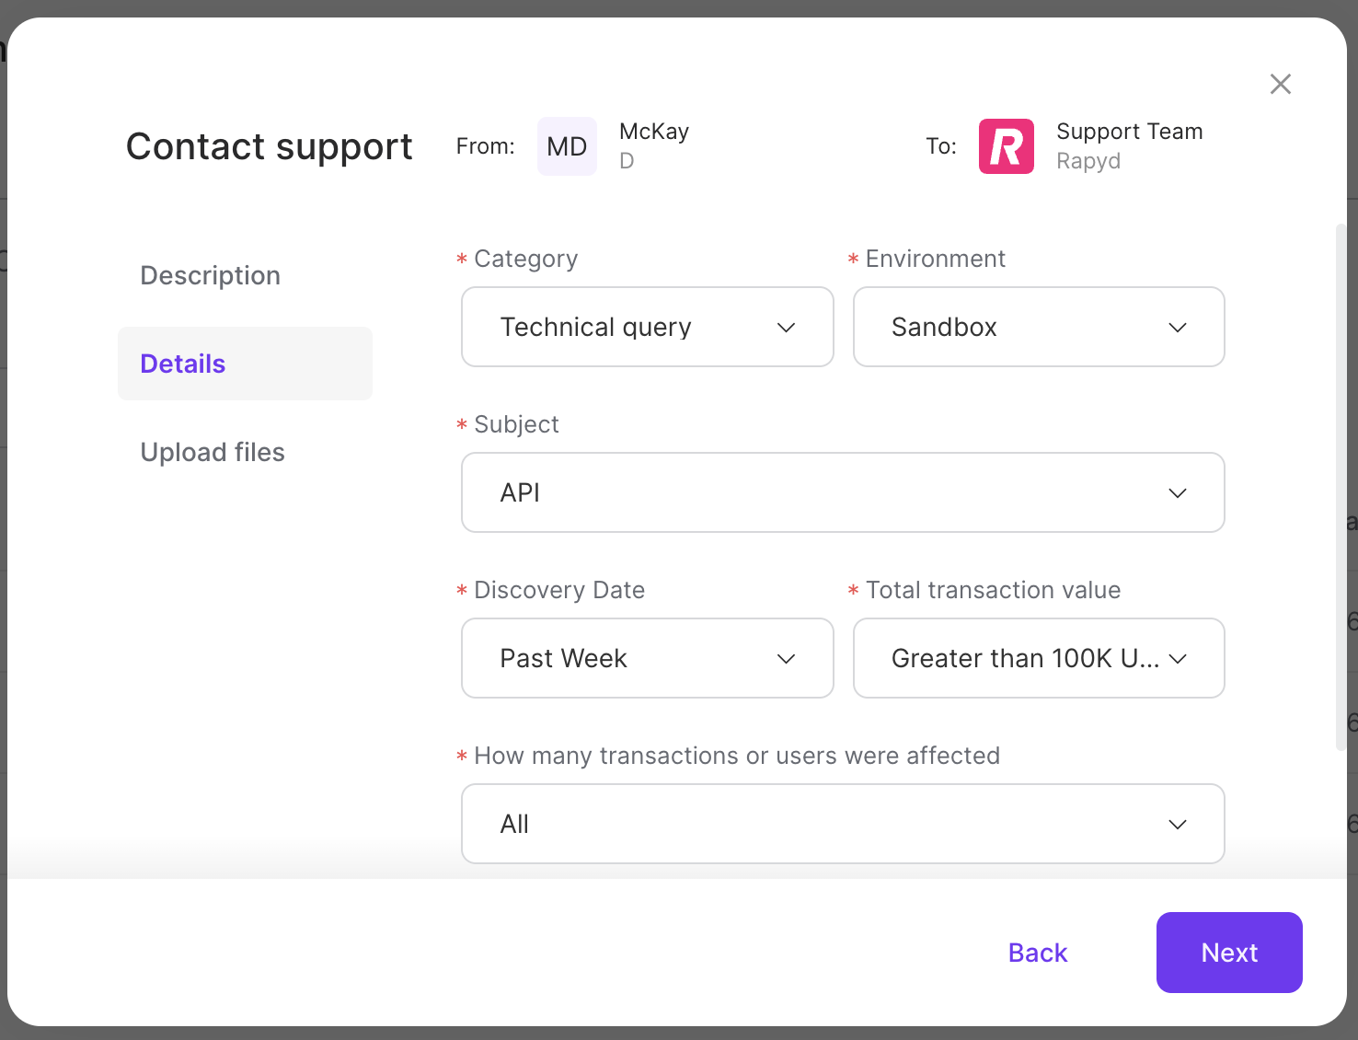Click the chevron on the Sandbox field
Image resolution: width=1358 pixels, height=1040 pixels.
pyautogui.click(x=1178, y=327)
